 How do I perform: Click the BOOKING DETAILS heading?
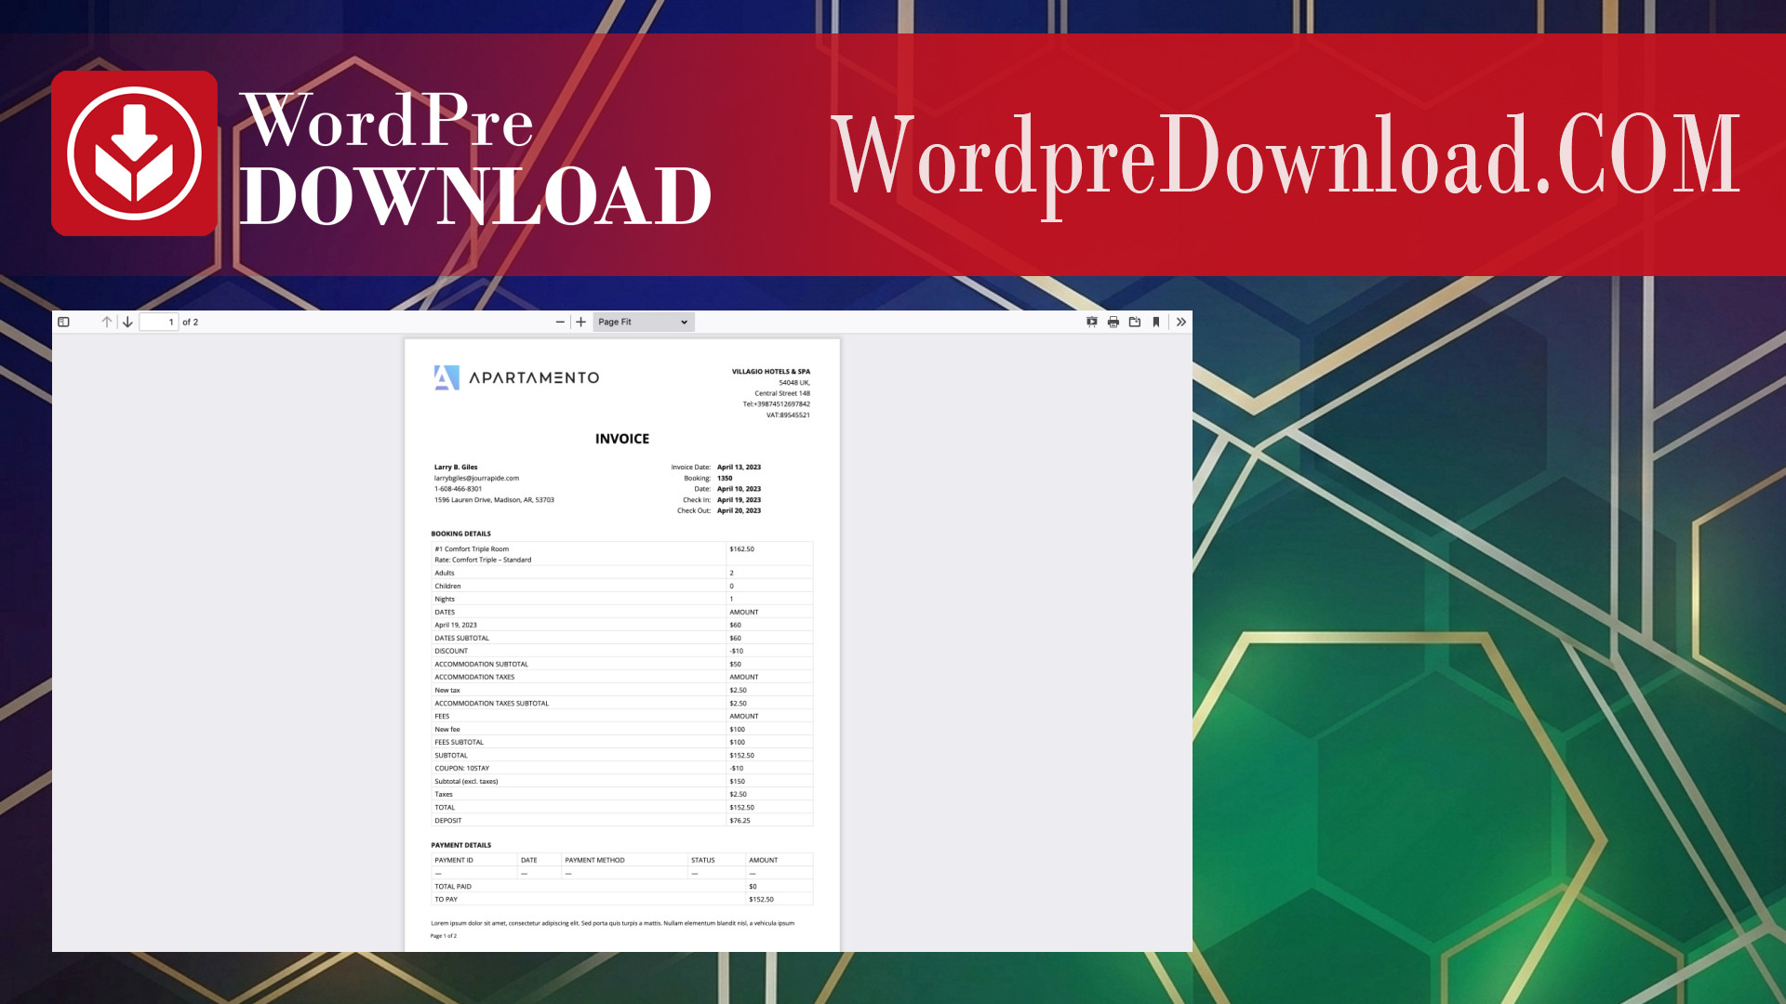pos(460,534)
